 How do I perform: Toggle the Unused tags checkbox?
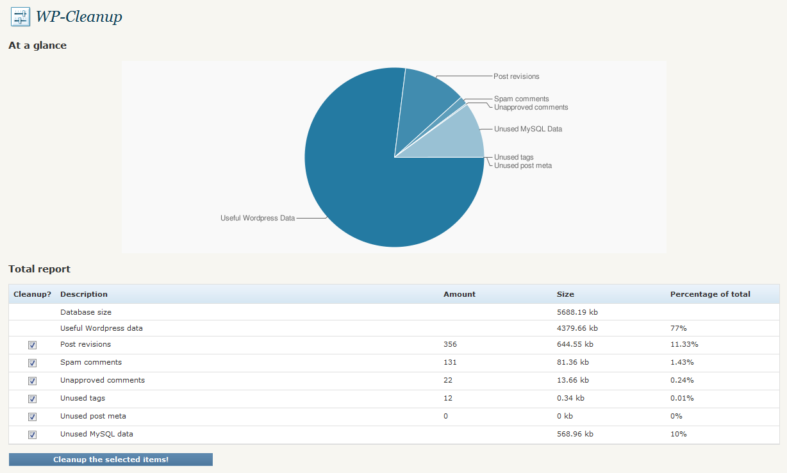pos(32,399)
